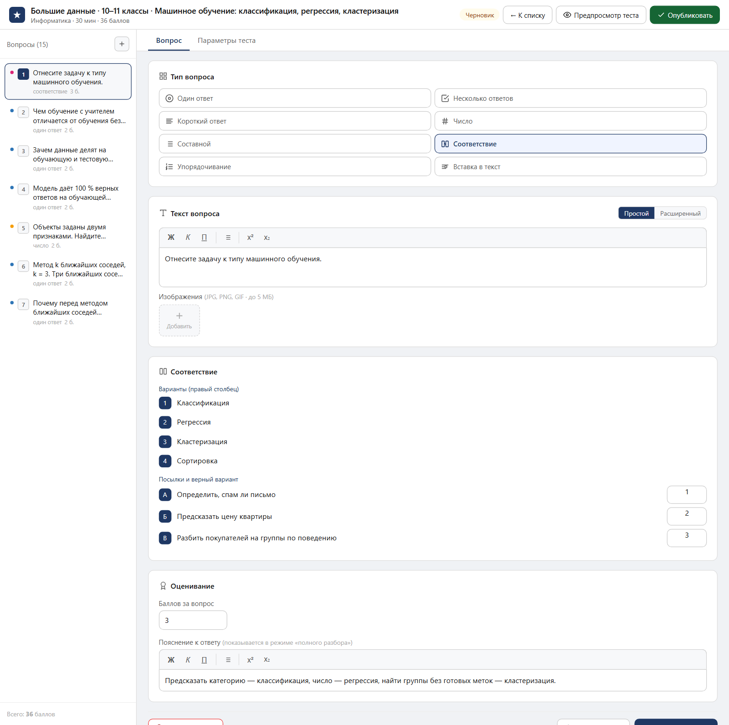729x725 pixels.
Task: Go back with К списку button
Action: click(x=528, y=15)
